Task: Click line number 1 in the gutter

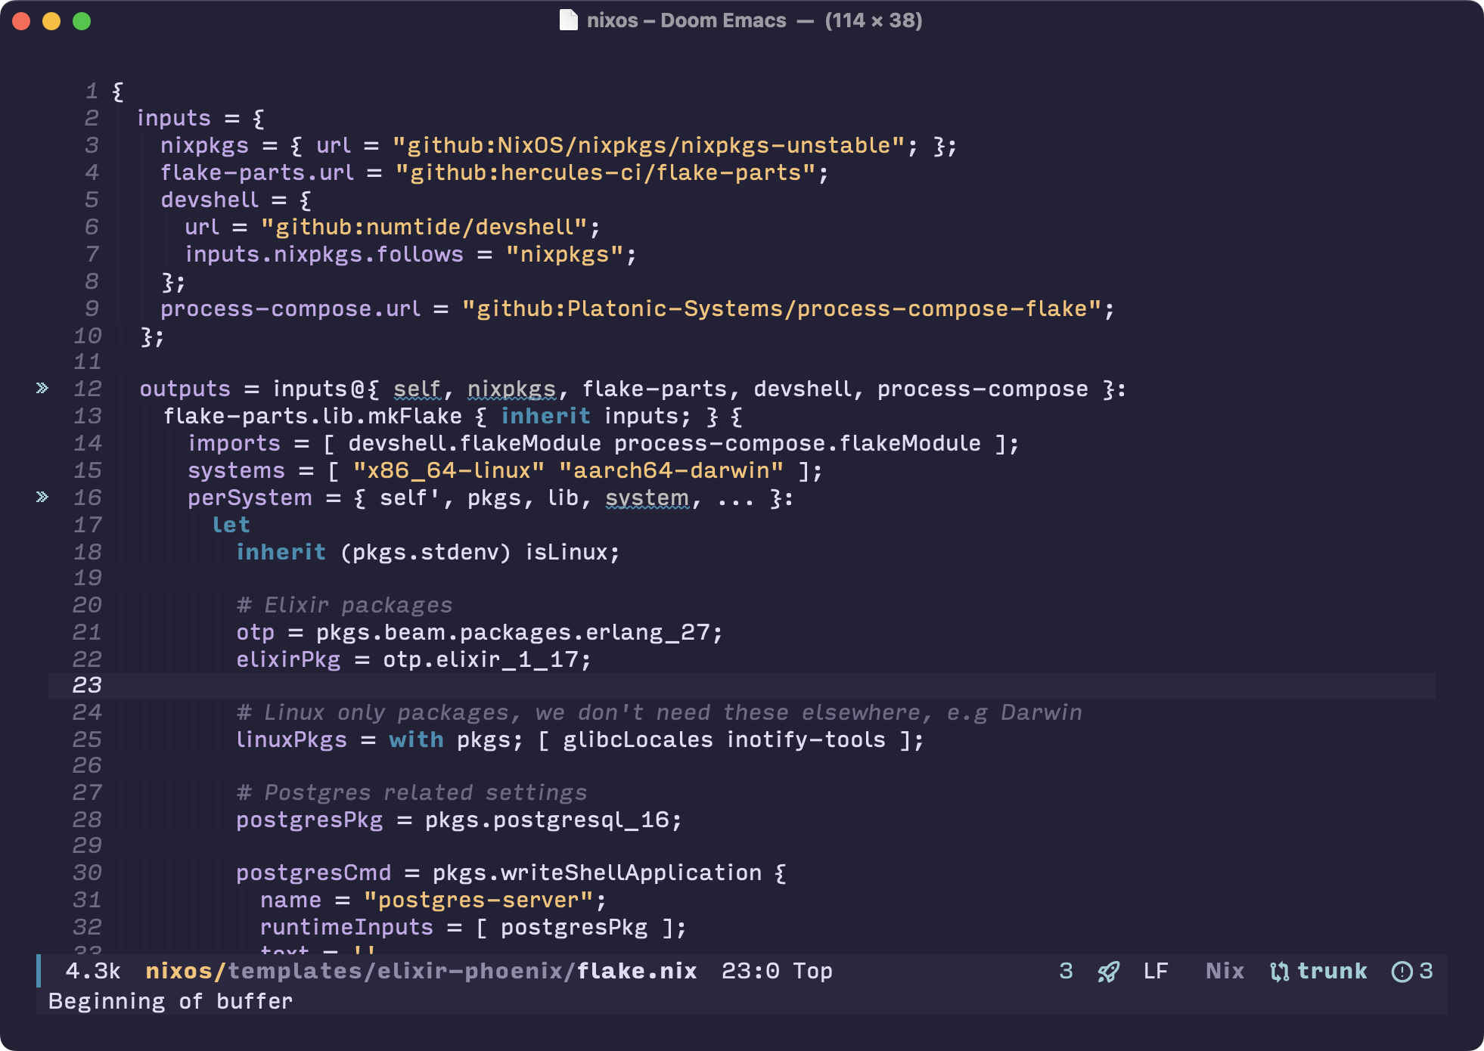Action: pyautogui.click(x=92, y=92)
